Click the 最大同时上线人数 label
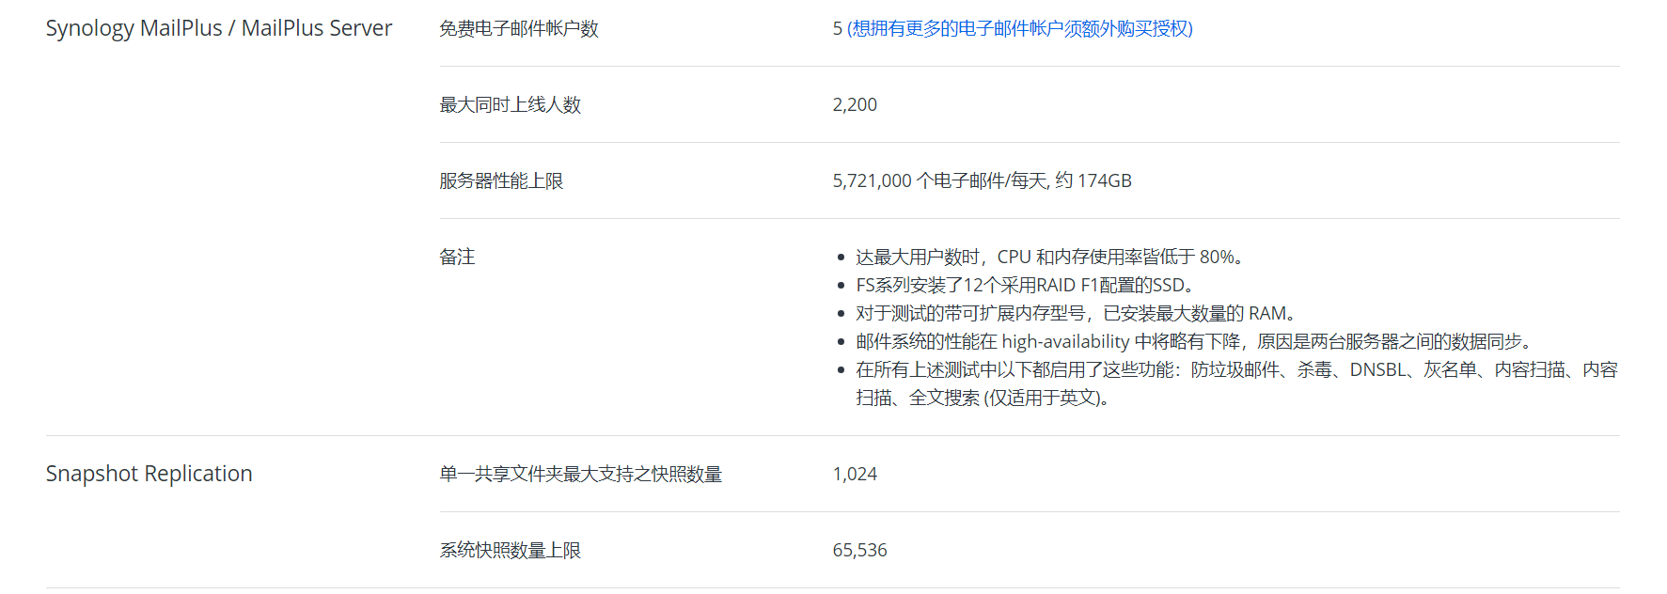1667x594 pixels. tap(510, 105)
